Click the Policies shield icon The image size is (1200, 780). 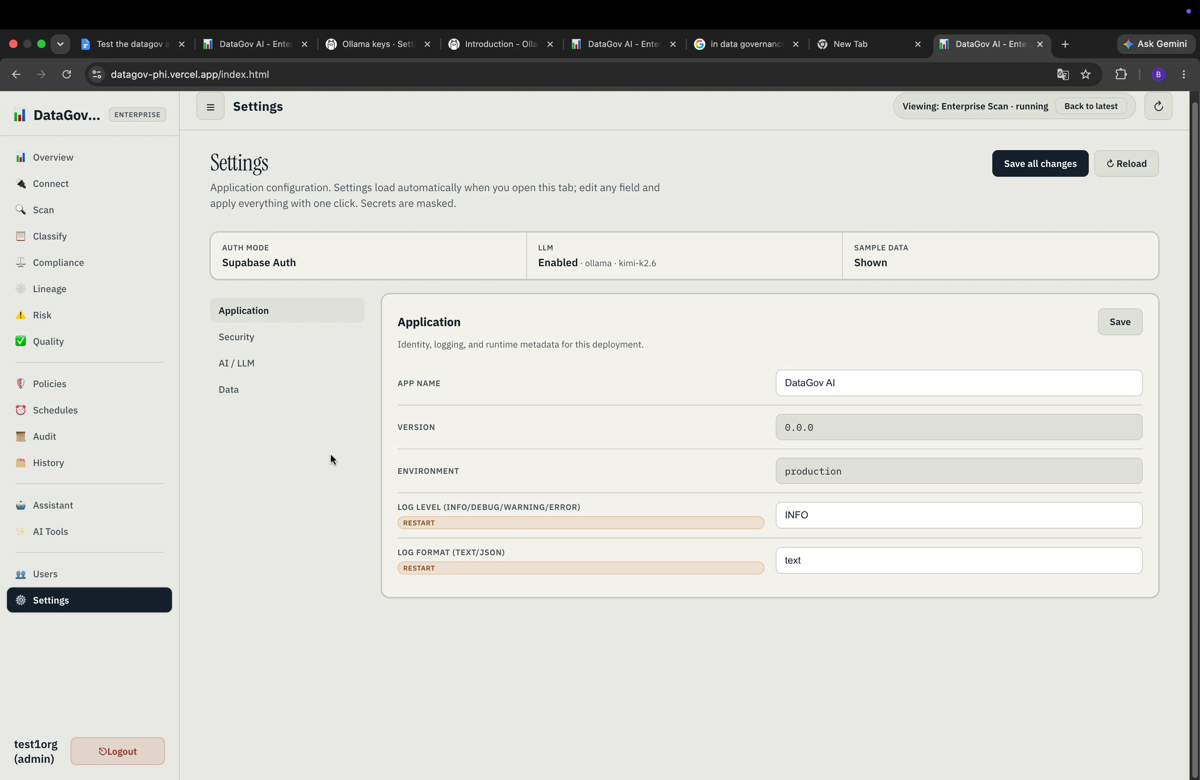click(21, 383)
